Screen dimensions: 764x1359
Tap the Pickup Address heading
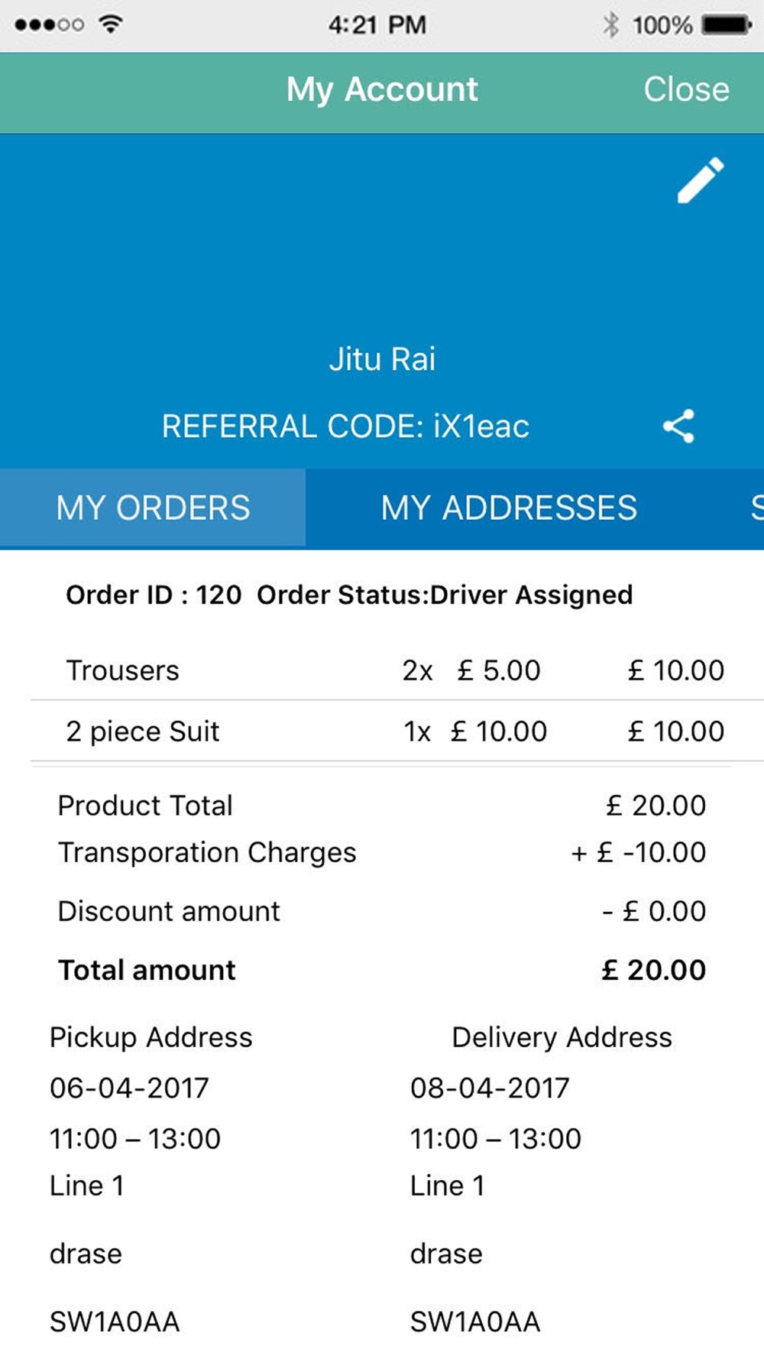tap(151, 1037)
